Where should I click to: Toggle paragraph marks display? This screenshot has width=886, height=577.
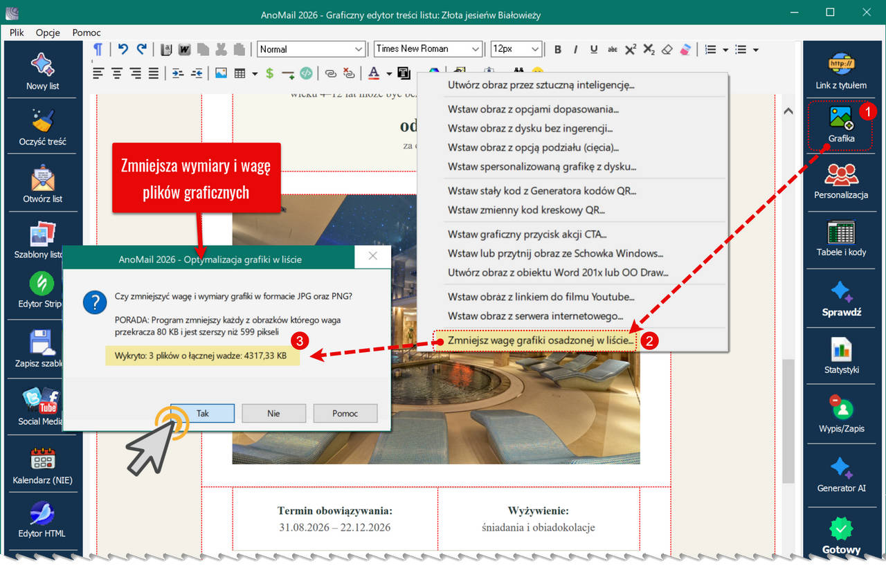[x=98, y=49]
